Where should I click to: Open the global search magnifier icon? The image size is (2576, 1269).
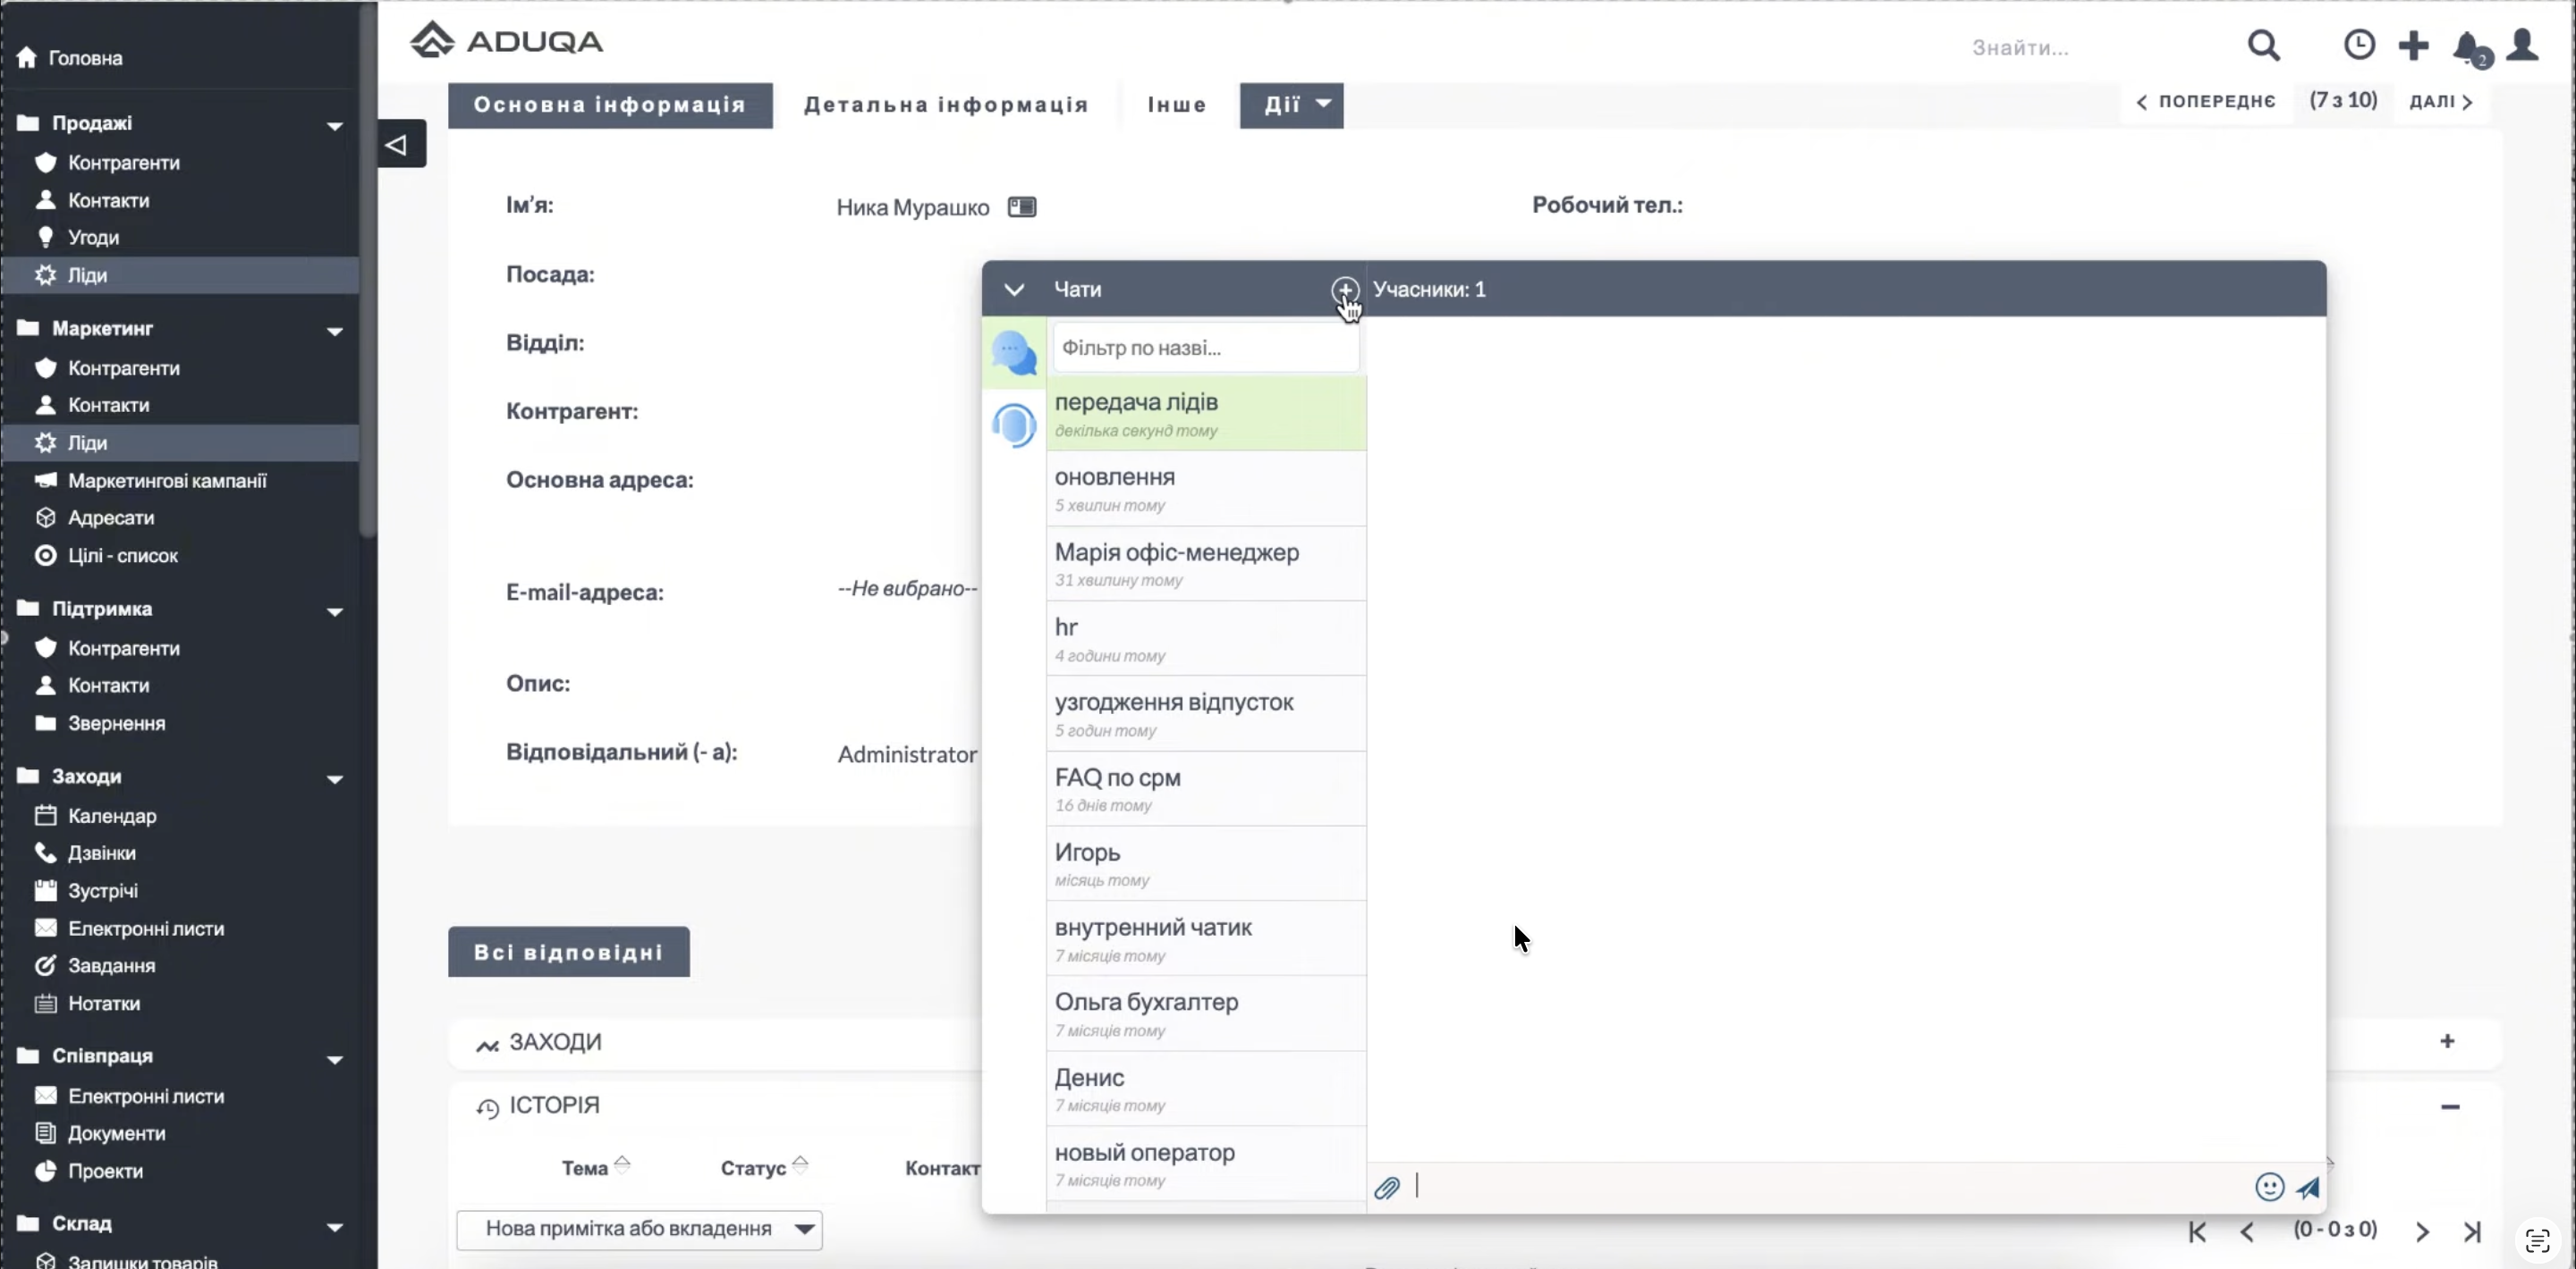pos(2264,45)
